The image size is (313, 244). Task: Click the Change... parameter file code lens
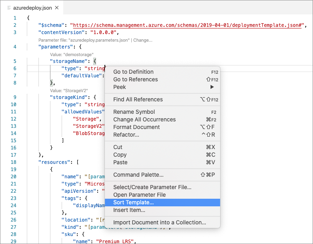143,40
